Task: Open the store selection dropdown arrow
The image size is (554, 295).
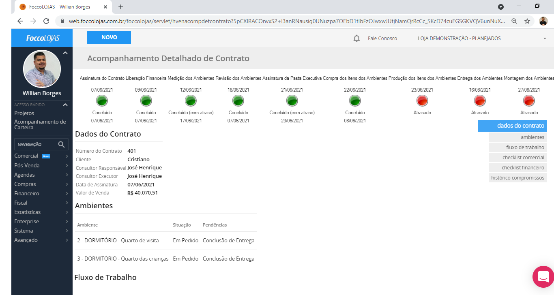Action: 545,38
